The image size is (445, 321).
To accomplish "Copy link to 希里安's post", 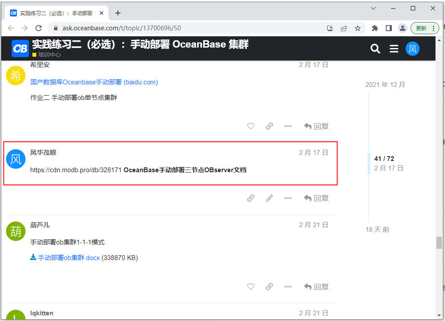I will point(269,126).
